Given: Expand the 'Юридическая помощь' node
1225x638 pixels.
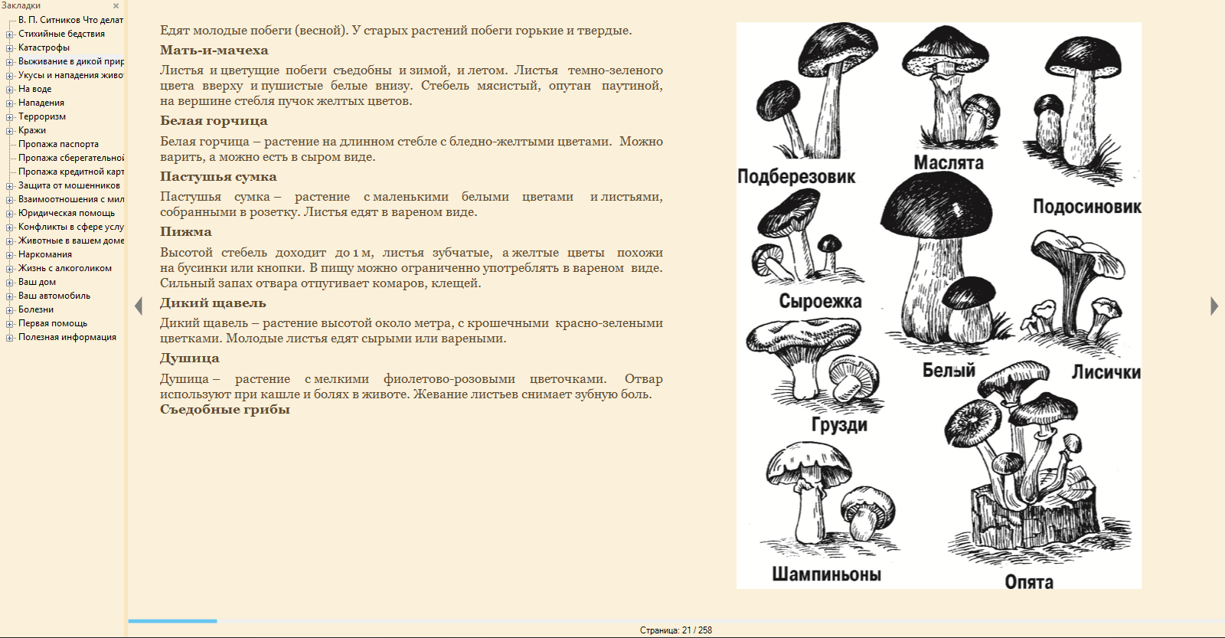Looking at the screenshot, I should pos(9,213).
